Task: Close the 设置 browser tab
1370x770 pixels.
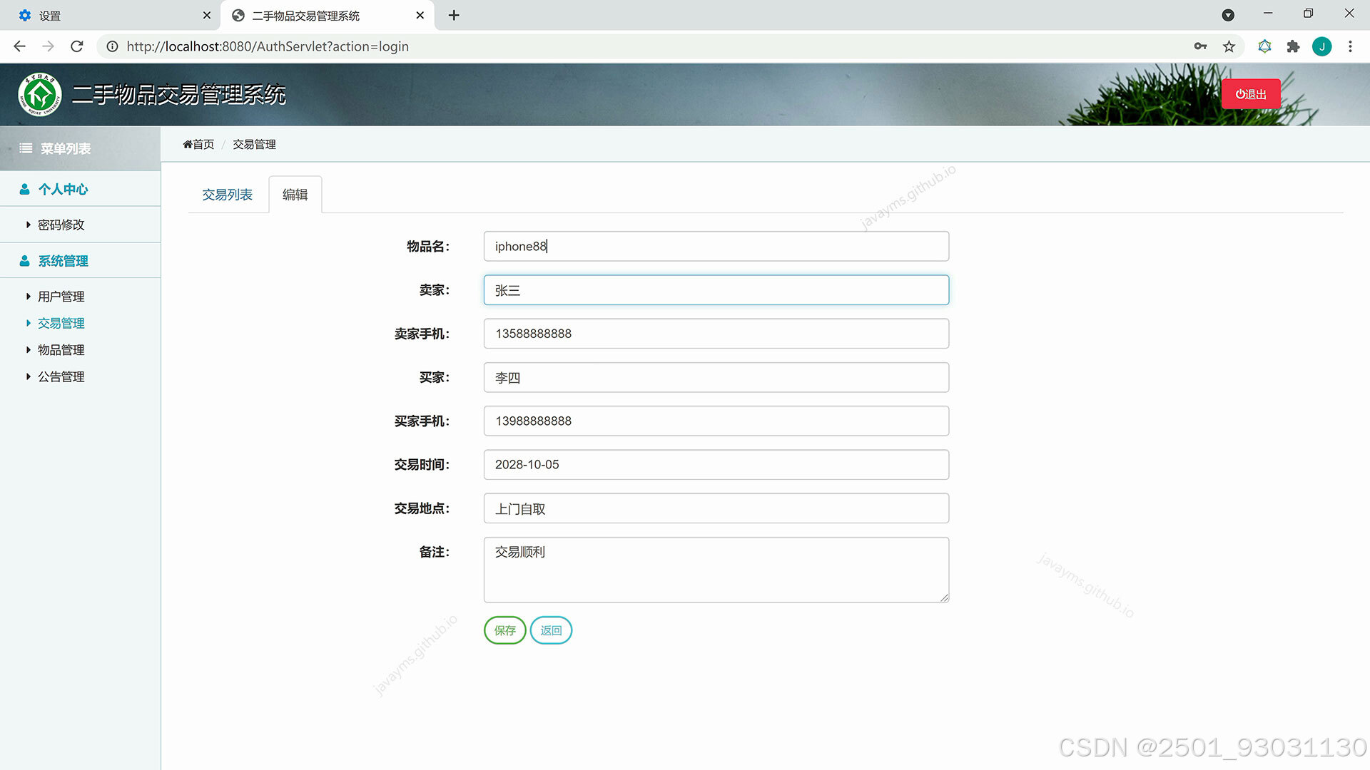Action: point(206,15)
